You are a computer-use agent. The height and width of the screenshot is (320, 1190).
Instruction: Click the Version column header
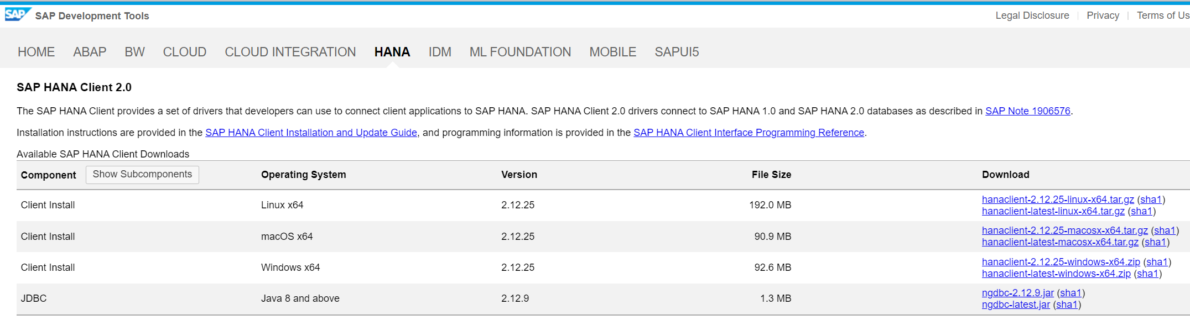[519, 175]
